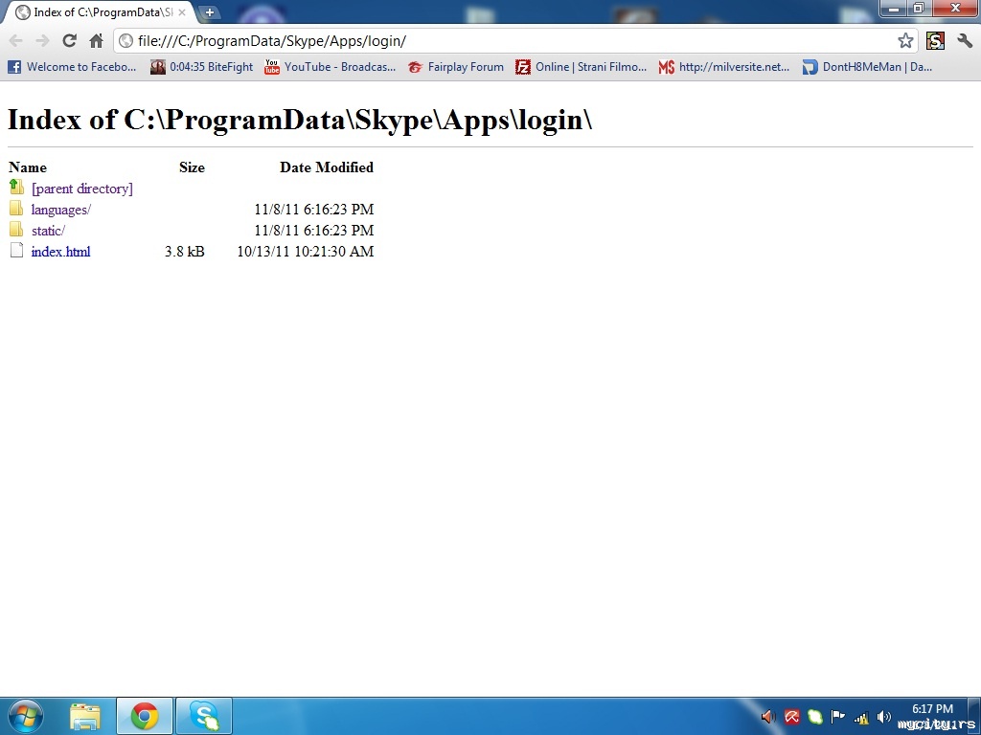Open the Windows Start menu orb
Image resolution: width=981 pixels, height=735 pixels.
pyautogui.click(x=26, y=716)
